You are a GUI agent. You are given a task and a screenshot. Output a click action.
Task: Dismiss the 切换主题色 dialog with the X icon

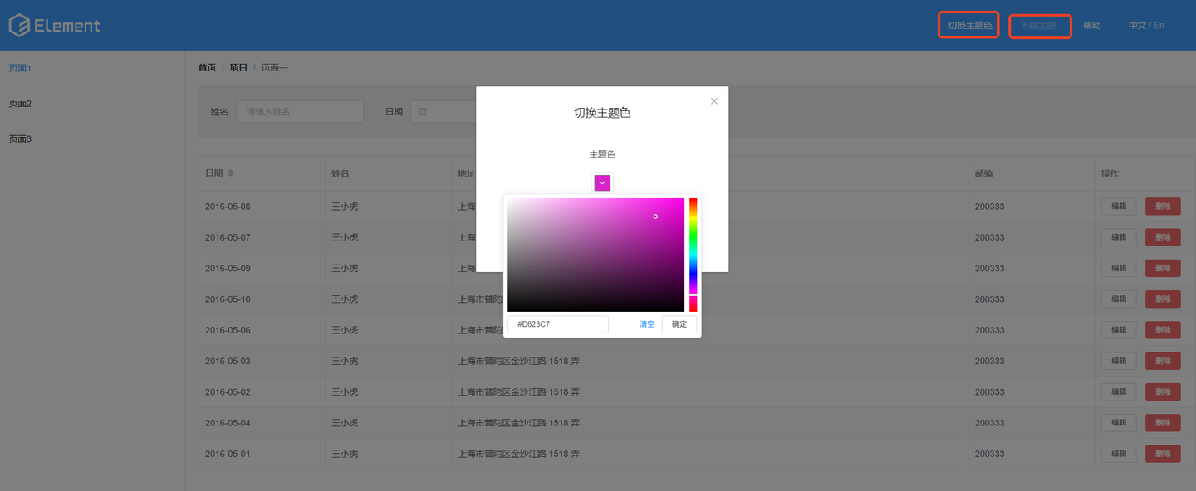pos(713,100)
